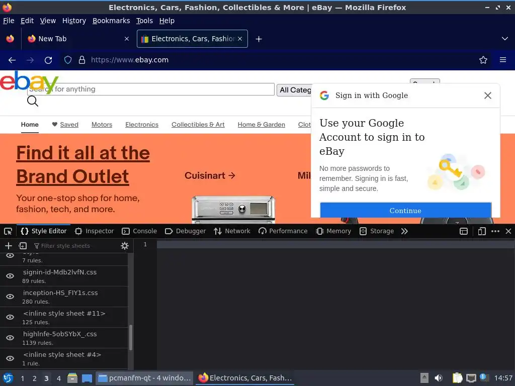Toggle visibility of signin-id-Mdb2lvfN.css

[10, 276]
